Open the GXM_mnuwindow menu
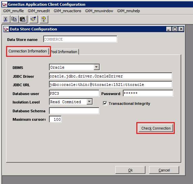Screen dimensions: 193x184 click(99, 11)
